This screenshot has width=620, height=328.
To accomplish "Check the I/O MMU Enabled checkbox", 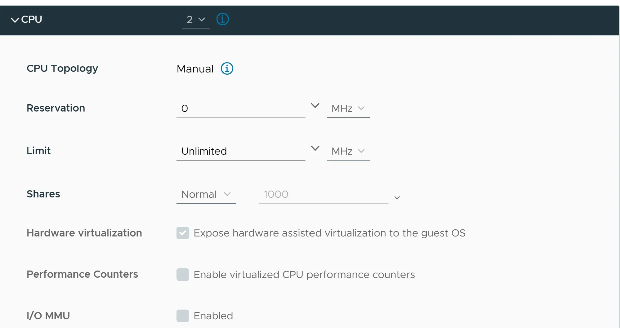I will click(183, 316).
